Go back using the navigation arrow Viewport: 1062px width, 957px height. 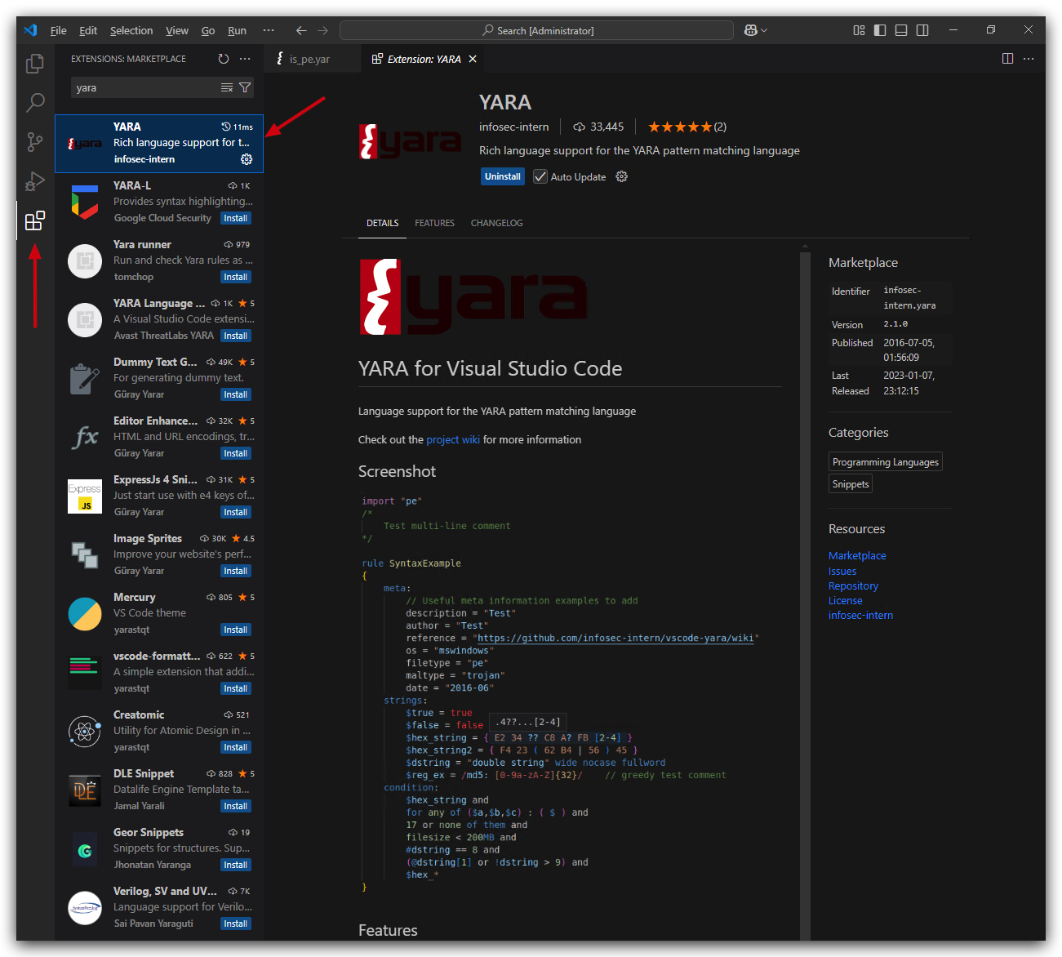click(301, 30)
